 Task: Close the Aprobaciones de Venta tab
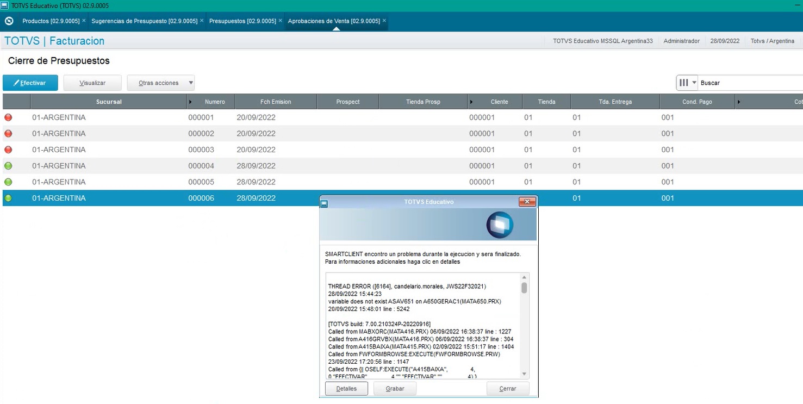tap(384, 21)
